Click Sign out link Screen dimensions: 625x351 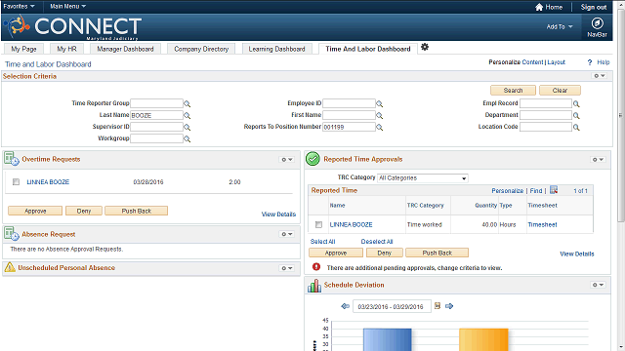pyautogui.click(x=594, y=7)
